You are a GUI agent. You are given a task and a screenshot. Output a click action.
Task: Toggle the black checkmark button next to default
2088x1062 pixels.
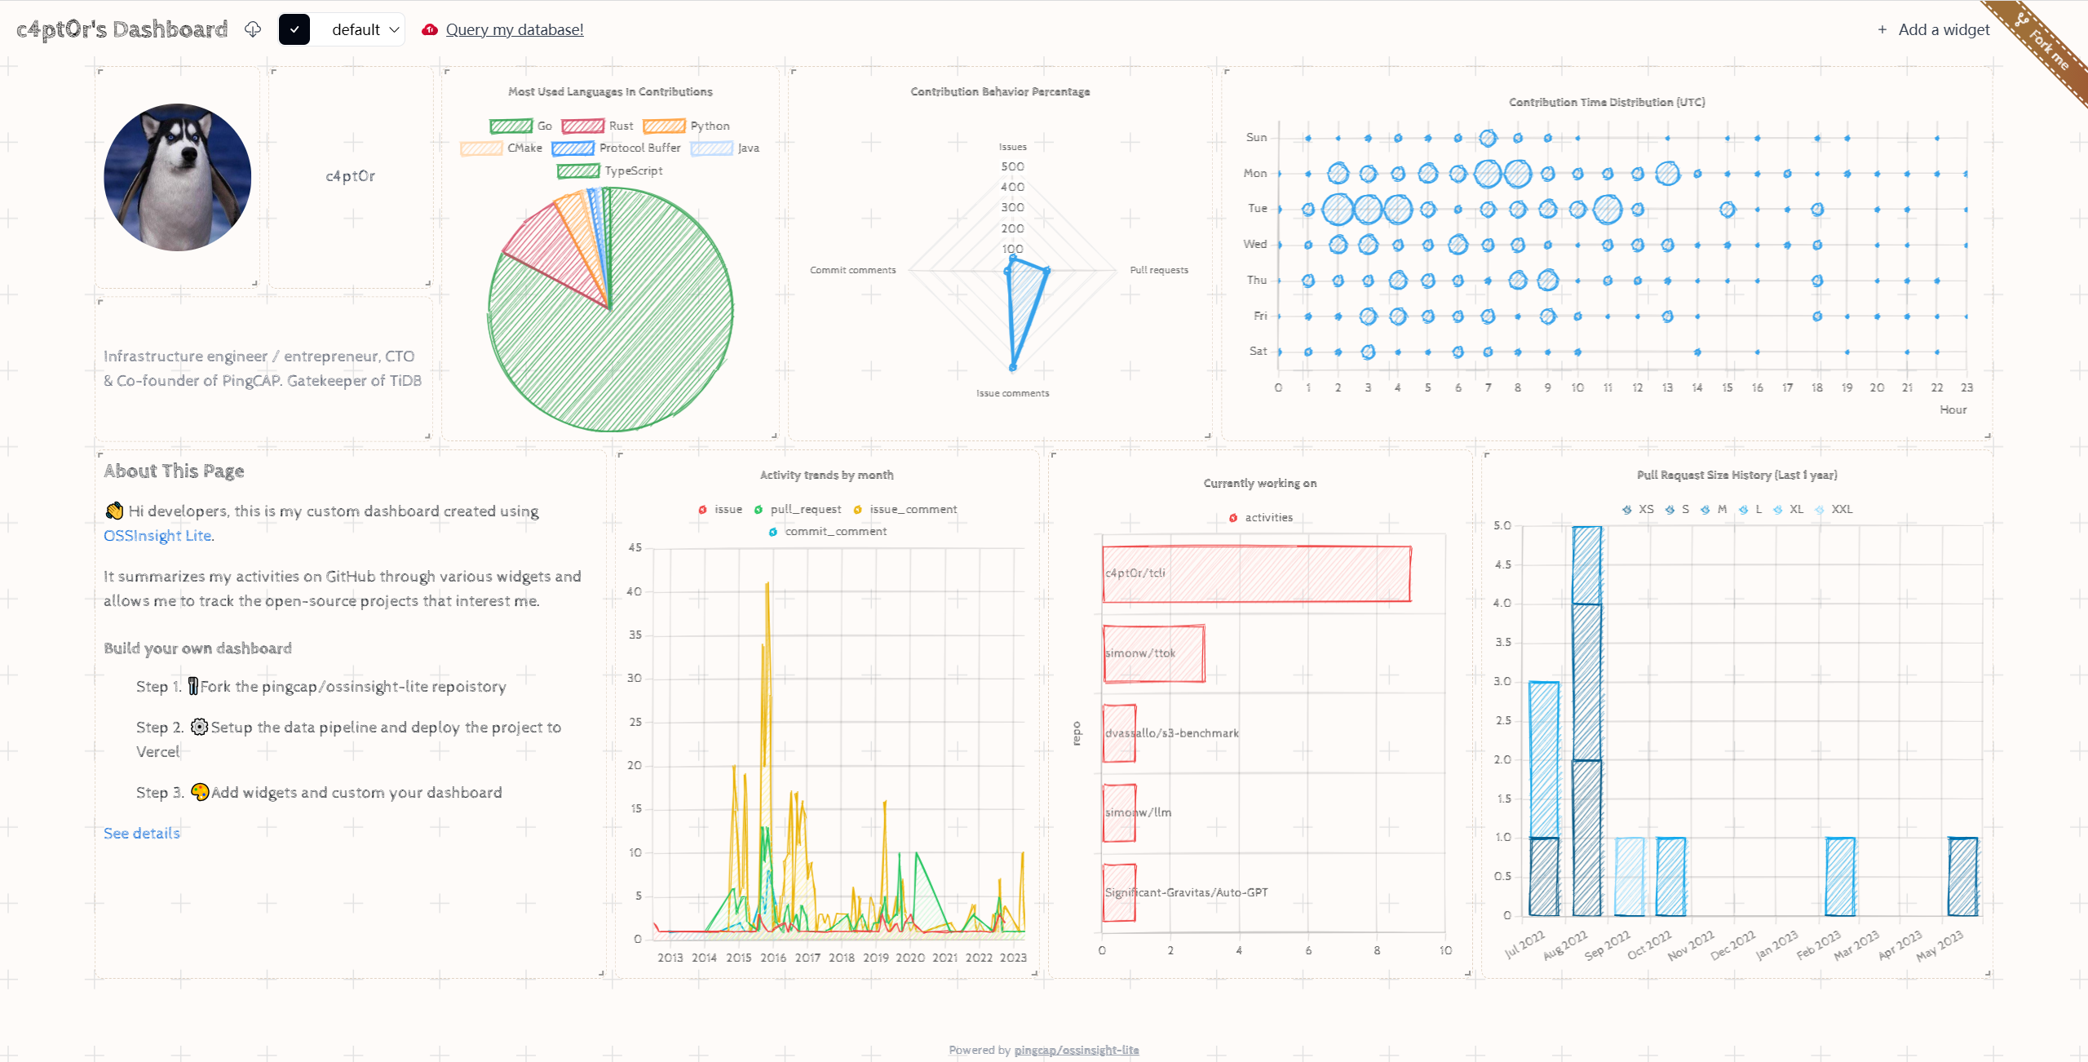tap(294, 29)
